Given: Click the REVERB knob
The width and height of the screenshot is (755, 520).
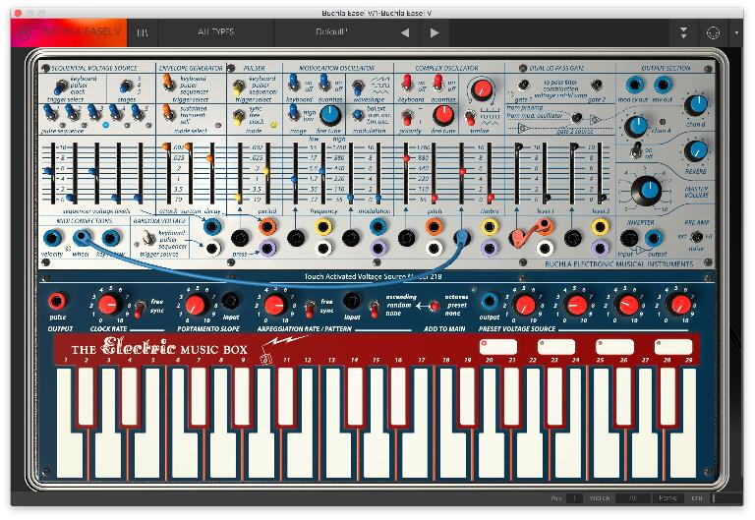Looking at the screenshot, I should coord(696,150).
